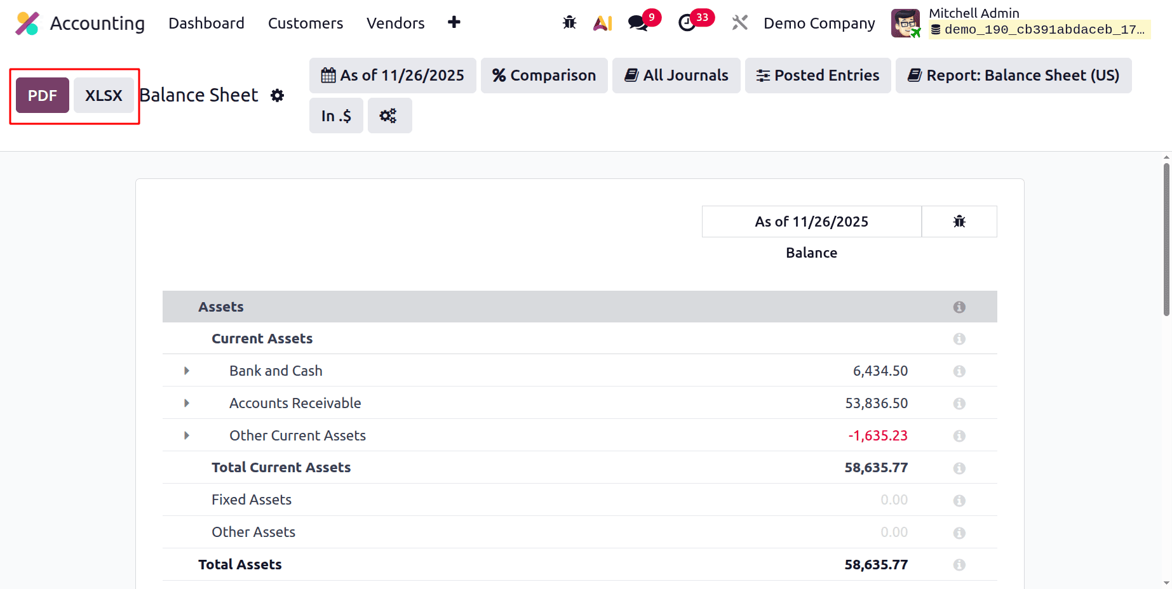Expand the Bank and Cash line
This screenshot has width=1172, height=589.
186,371
